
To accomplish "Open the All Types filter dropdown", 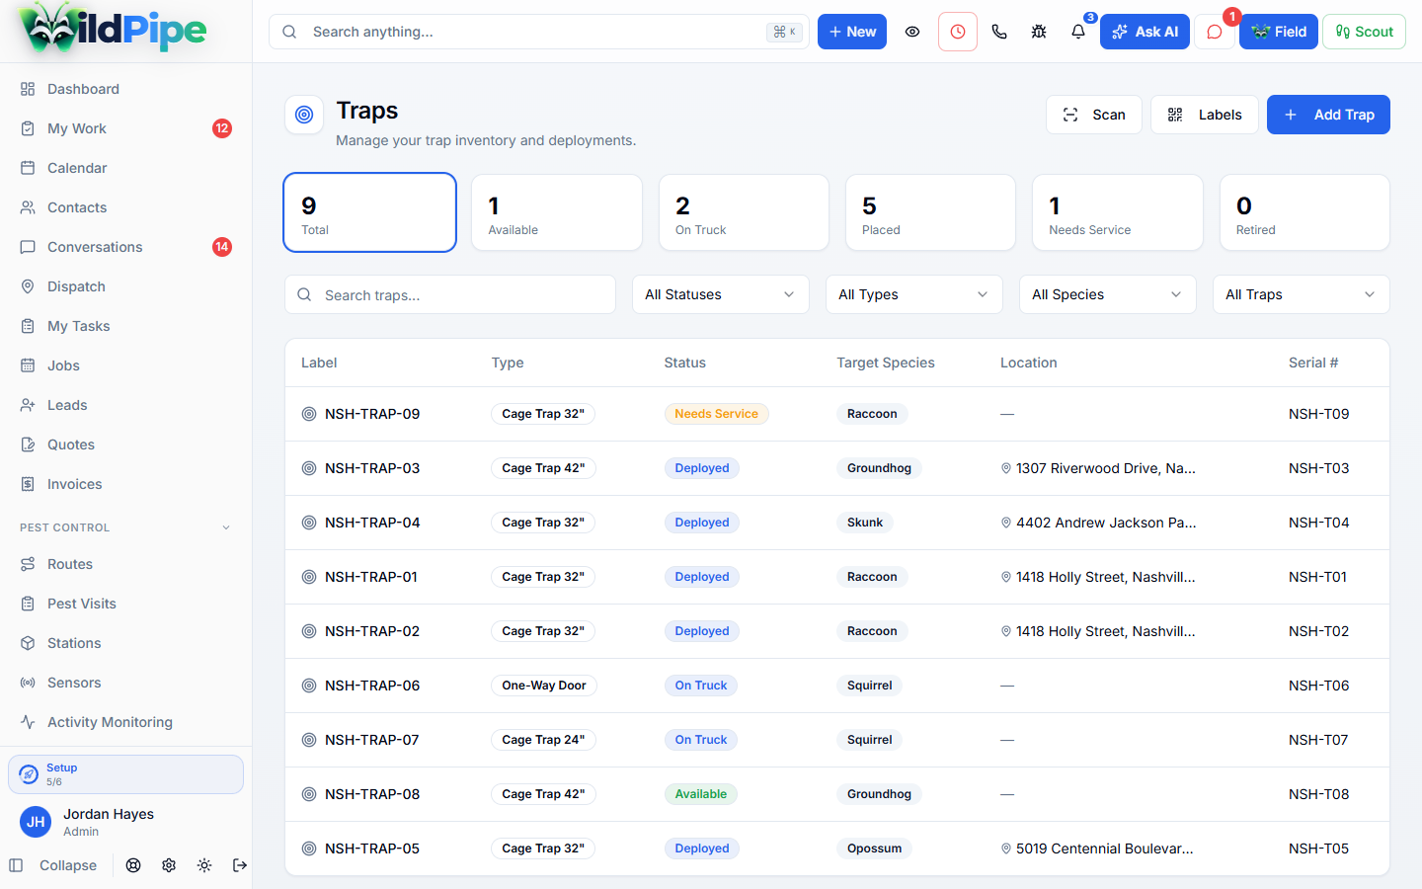I will 914,294.
